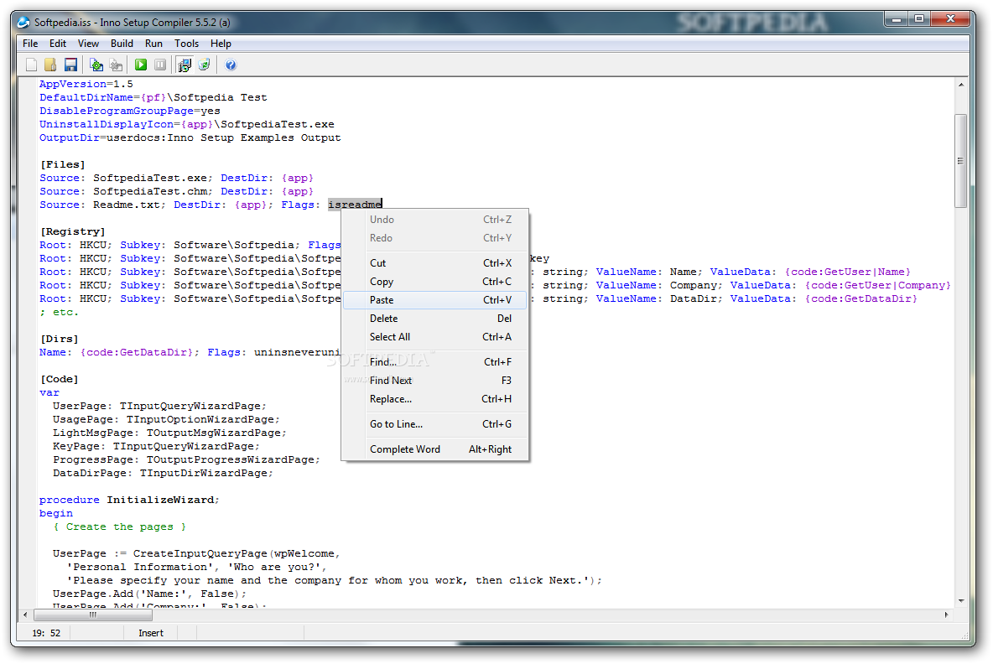The height and width of the screenshot is (664, 993).
Task: Click the Pause toolbar icon
Action: (x=160, y=65)
